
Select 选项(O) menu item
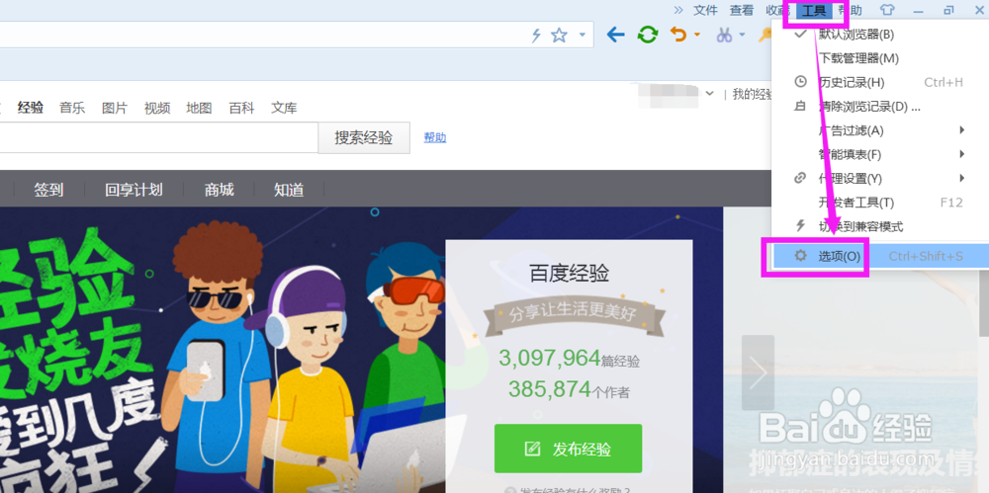pos(880,257)
